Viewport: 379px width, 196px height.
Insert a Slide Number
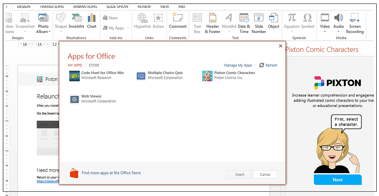(259, 24)
